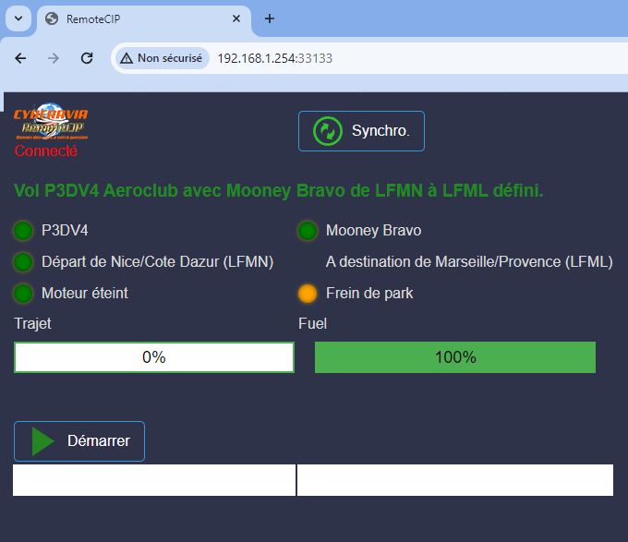Click the green play triangle icon
This screenshot has height=542, width=628.
[x=42, y=441]
